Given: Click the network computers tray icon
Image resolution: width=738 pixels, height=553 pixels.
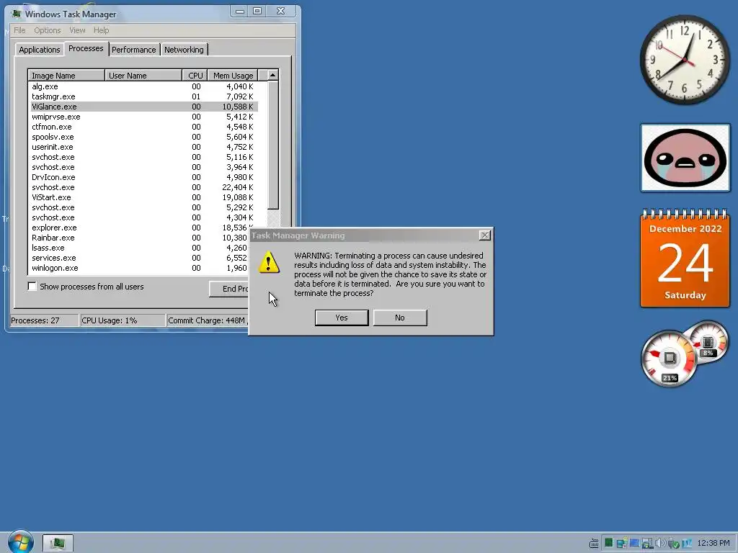Looking at the screenshot, I should coord(622,543).
